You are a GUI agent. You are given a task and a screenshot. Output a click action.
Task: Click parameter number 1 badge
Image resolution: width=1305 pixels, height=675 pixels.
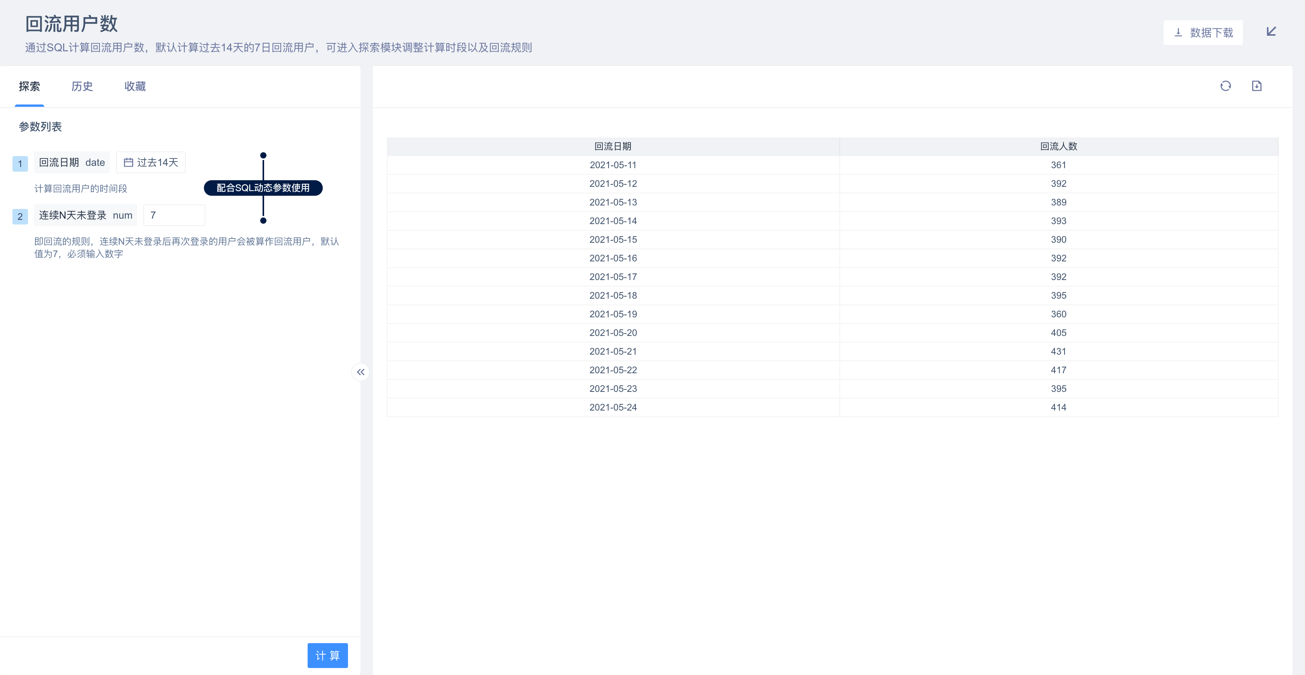tap(20, 164)
